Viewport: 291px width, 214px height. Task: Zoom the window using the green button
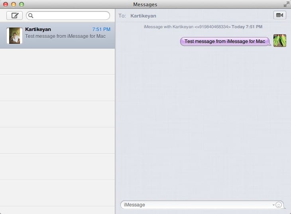coord(22,4)
